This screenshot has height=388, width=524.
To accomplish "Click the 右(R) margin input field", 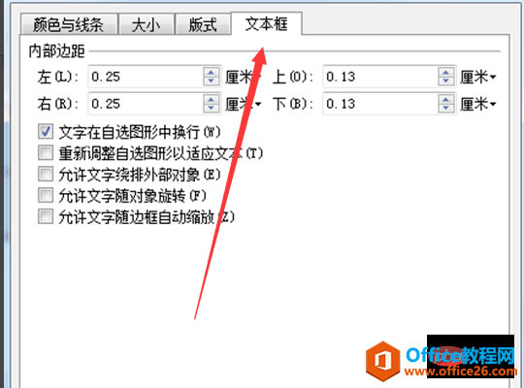I will click(146, 104).
